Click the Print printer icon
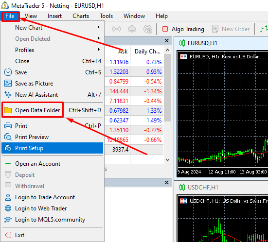The width and height of the screenshot is (268, 242). click(8, 126)
